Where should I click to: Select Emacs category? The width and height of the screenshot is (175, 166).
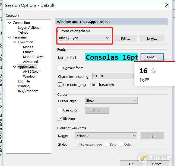coord(28,52)
